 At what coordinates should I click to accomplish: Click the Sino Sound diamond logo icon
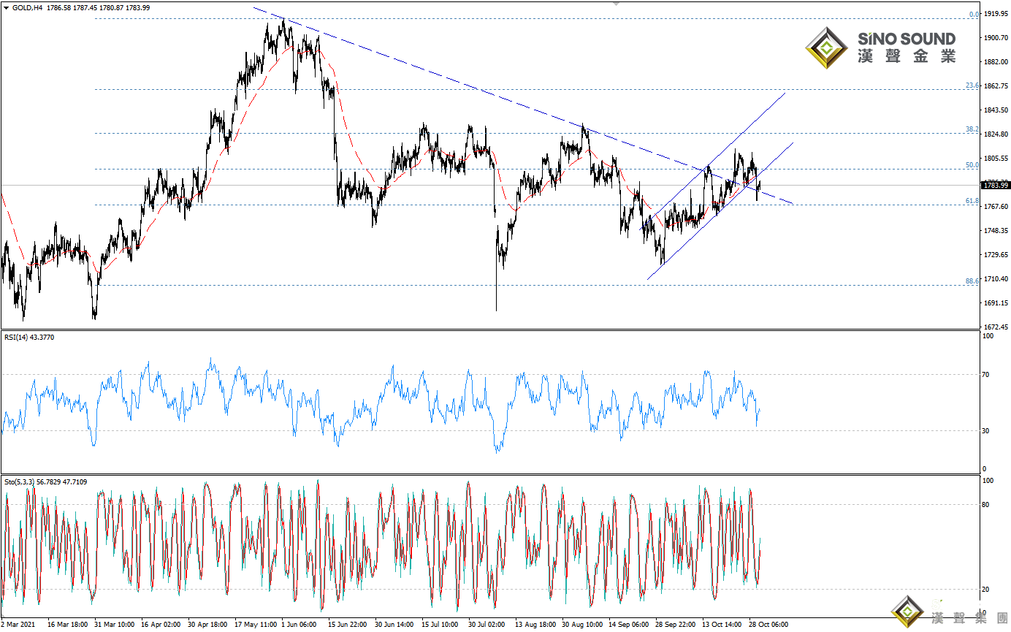click(x=826, y=48)
